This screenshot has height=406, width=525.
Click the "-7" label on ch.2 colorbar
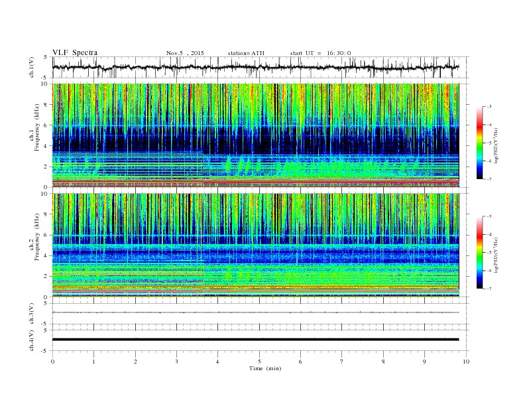click(x=489, y=289)
